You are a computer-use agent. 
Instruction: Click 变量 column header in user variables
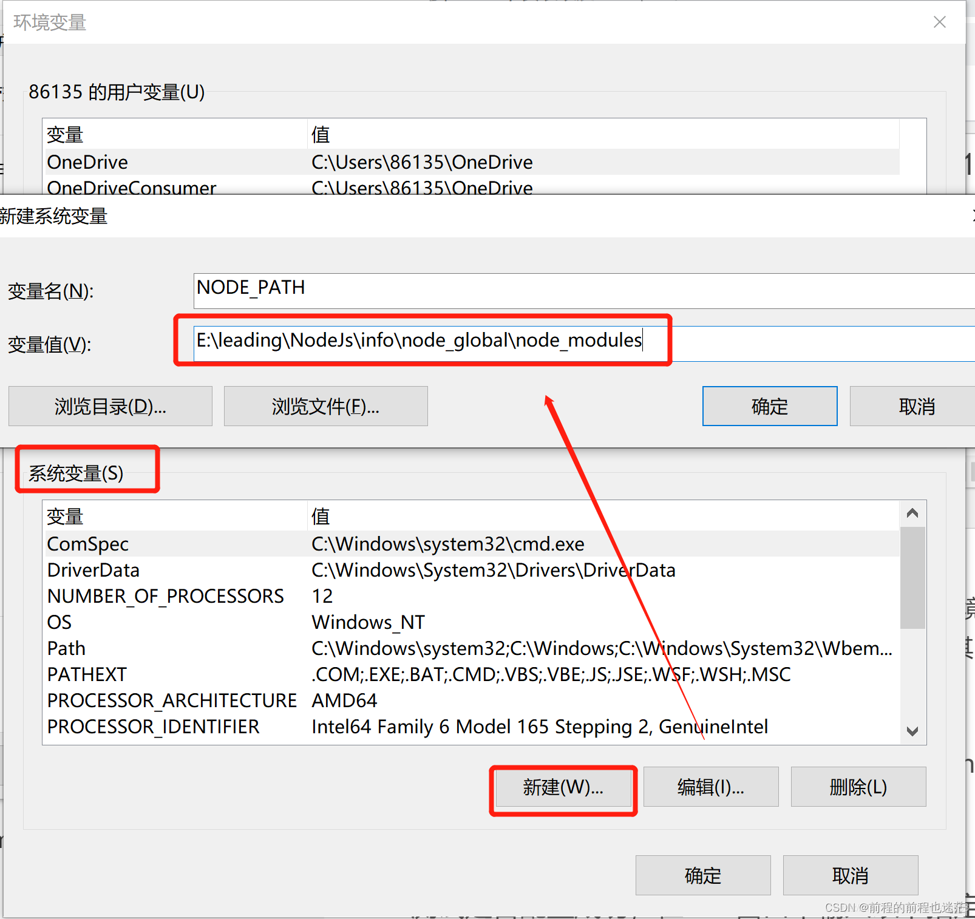point(175,134)
